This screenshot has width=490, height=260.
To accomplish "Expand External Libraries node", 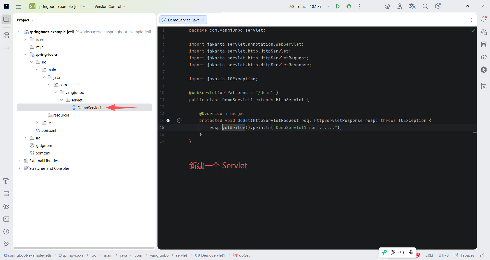I will point(19,161).
